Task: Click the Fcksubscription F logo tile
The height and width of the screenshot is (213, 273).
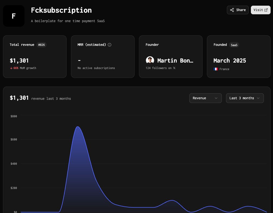Action: [14, 16]
